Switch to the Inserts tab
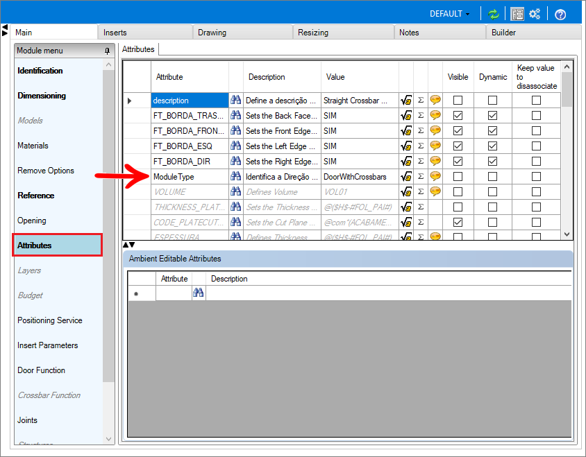 pos(115,33)
